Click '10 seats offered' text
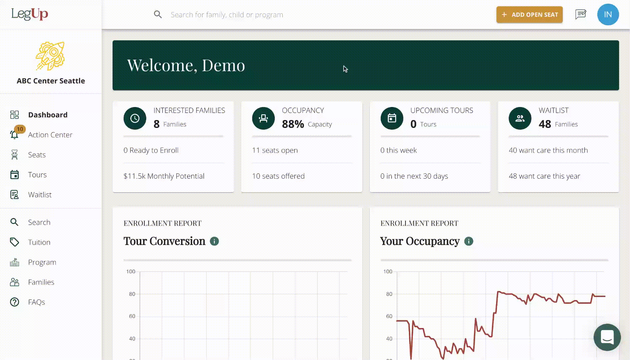The image size is (630, 360). tap(278, 176)
